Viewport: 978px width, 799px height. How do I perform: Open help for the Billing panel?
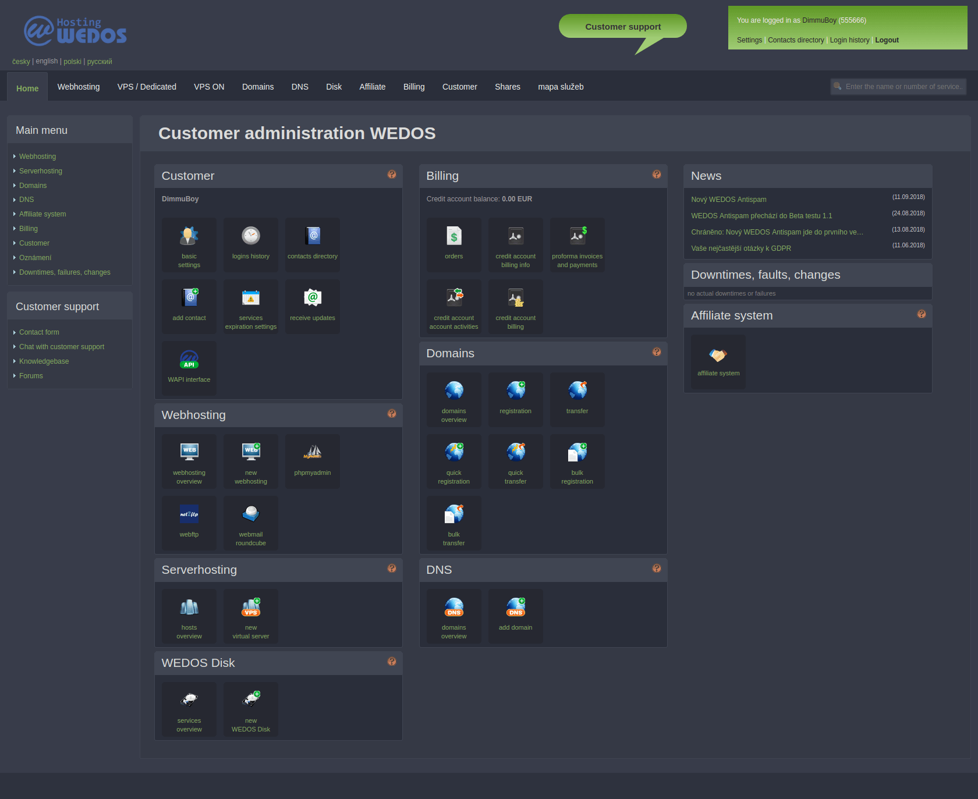(657, 175)
